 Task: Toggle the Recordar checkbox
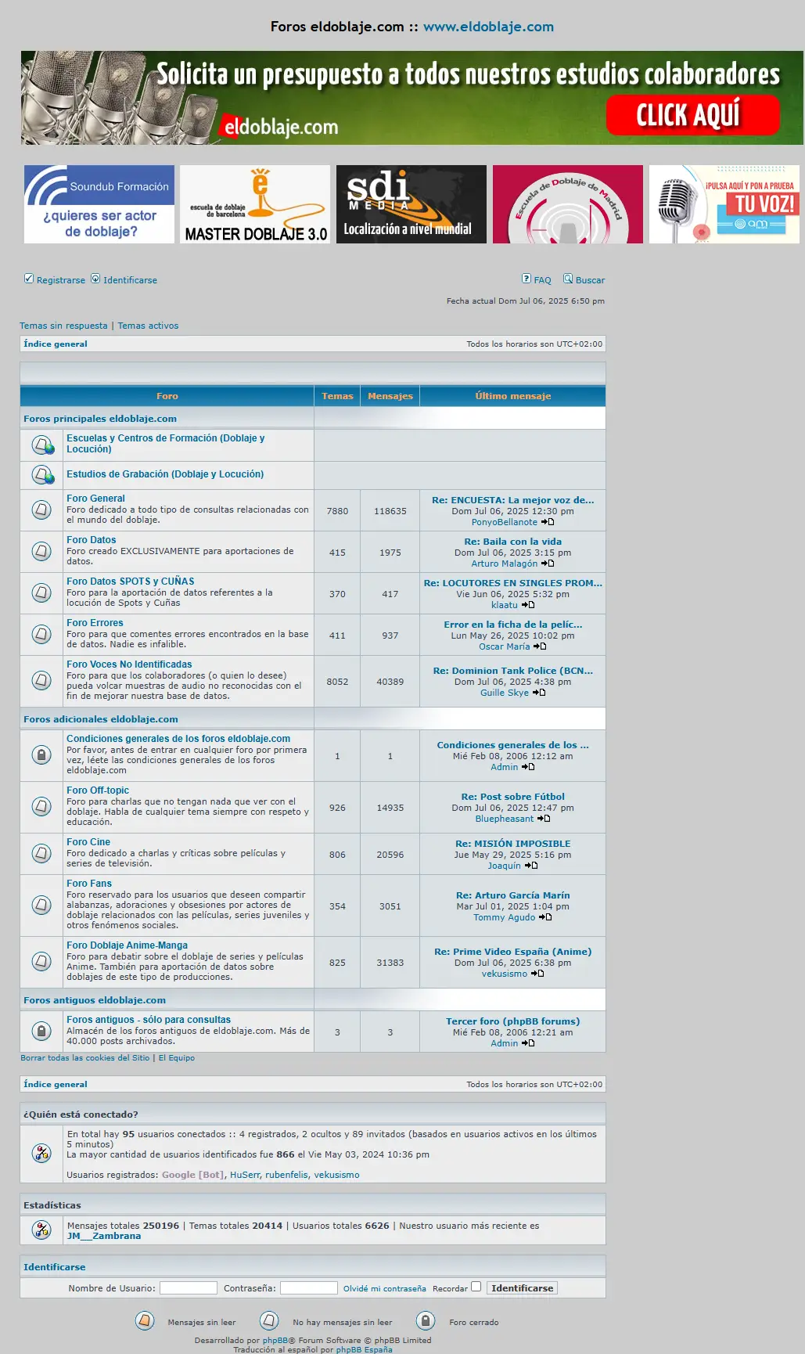click(x=476, y=1287)
